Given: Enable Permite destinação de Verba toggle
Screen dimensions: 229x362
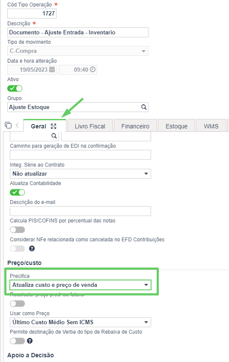Looking at the screenshot, I should coord(17,341).
